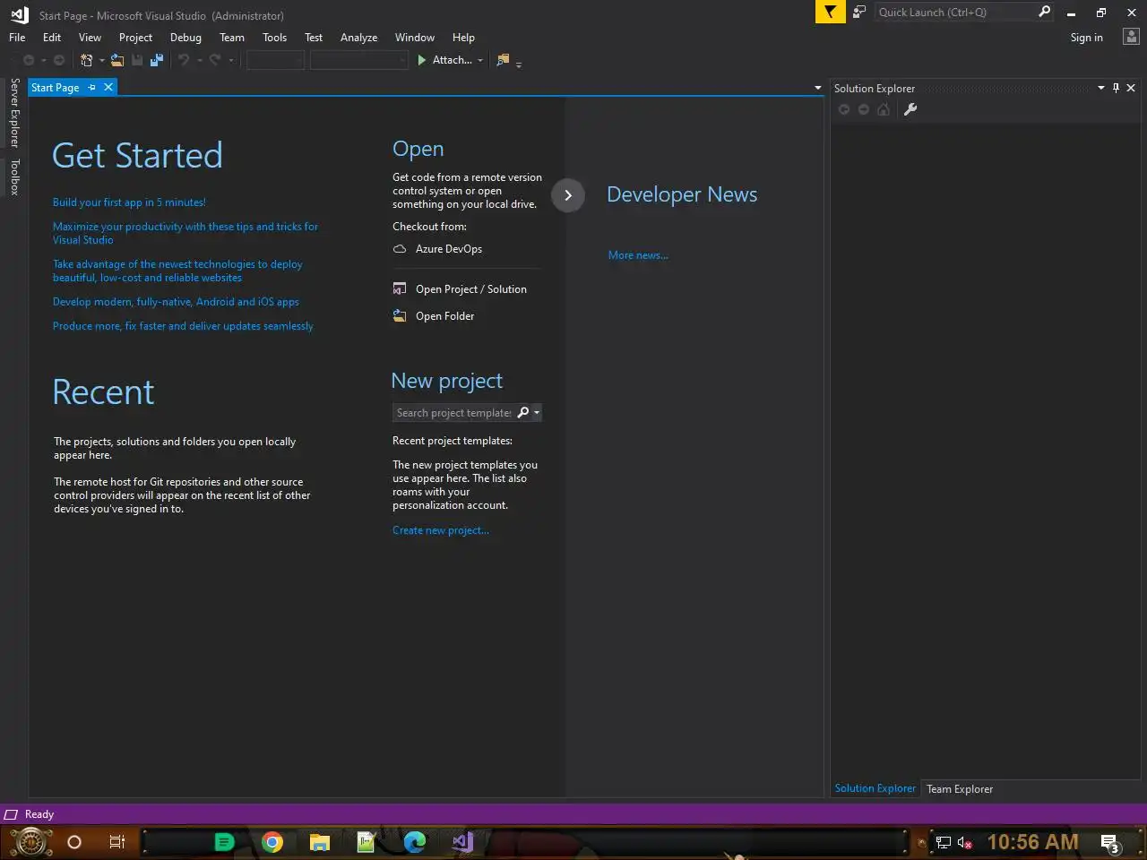Click the send feedback icon
This screenshot has width=1147, height=860.
pyautogui.click(x=859, y=12)
